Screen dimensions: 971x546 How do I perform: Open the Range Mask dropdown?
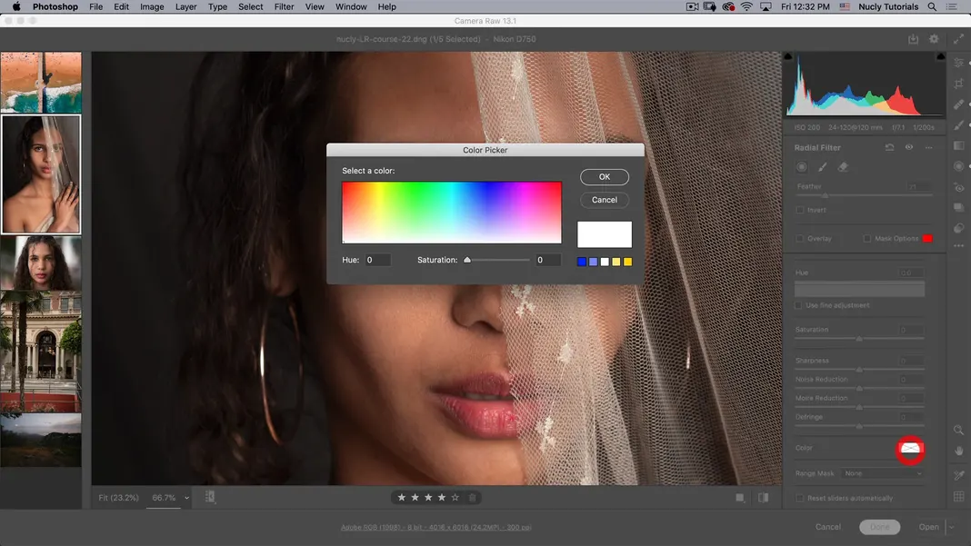click(883, 473)
